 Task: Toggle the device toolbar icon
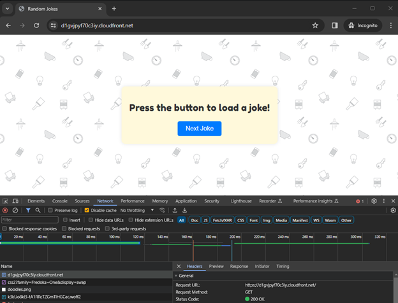[15, 201]
